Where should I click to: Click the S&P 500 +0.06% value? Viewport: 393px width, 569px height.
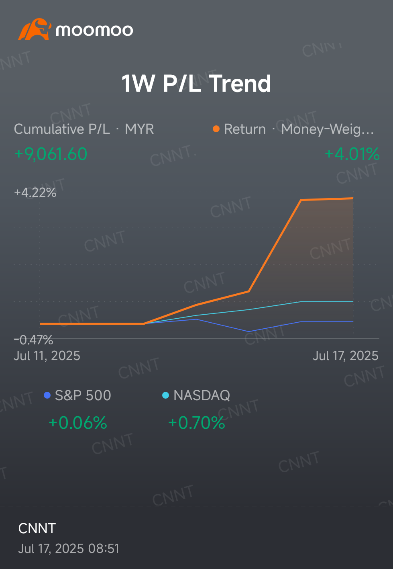tap(77, 423)
